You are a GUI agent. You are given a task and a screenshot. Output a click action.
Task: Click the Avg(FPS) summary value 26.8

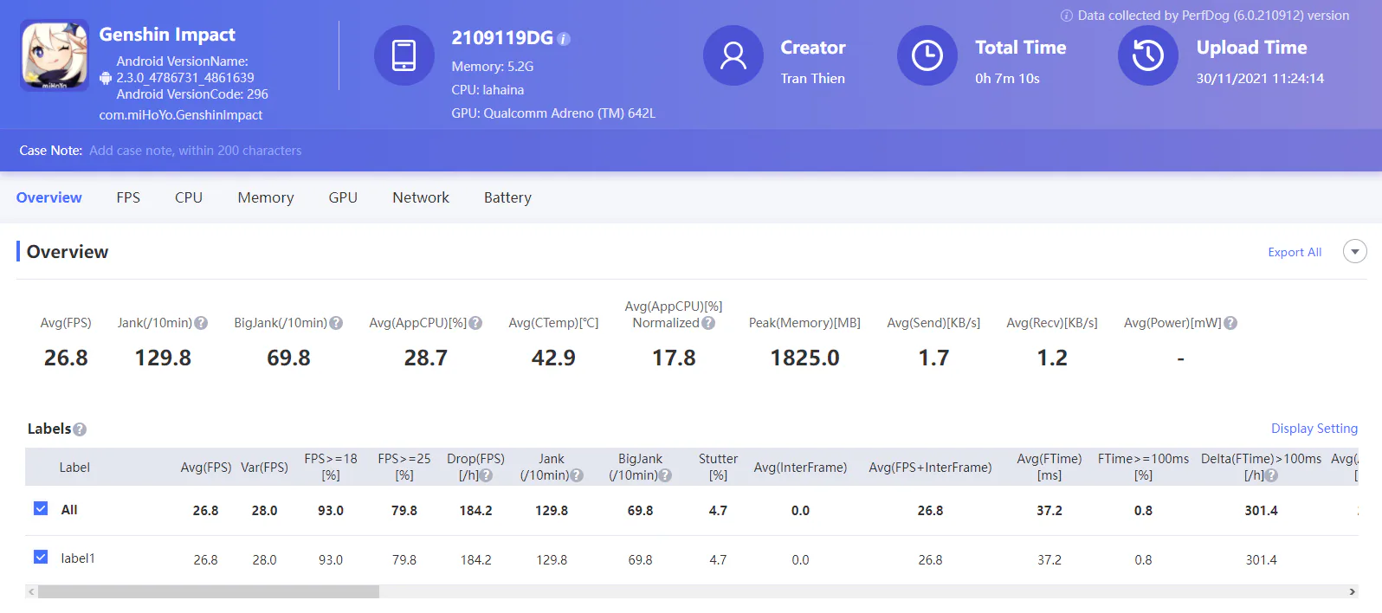pyautogui.click(x=66, y=358)
